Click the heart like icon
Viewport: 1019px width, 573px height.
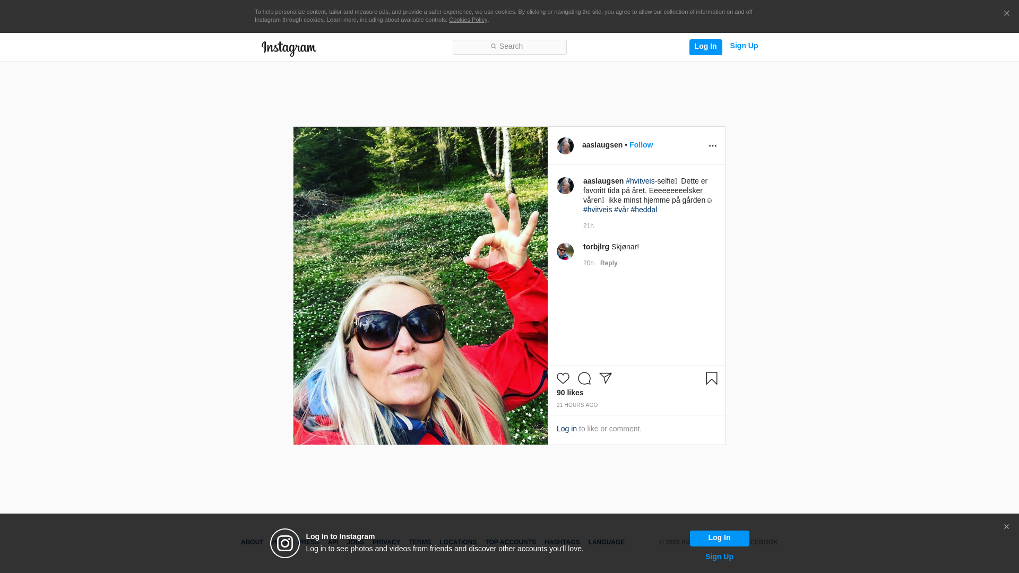point(563,378)
